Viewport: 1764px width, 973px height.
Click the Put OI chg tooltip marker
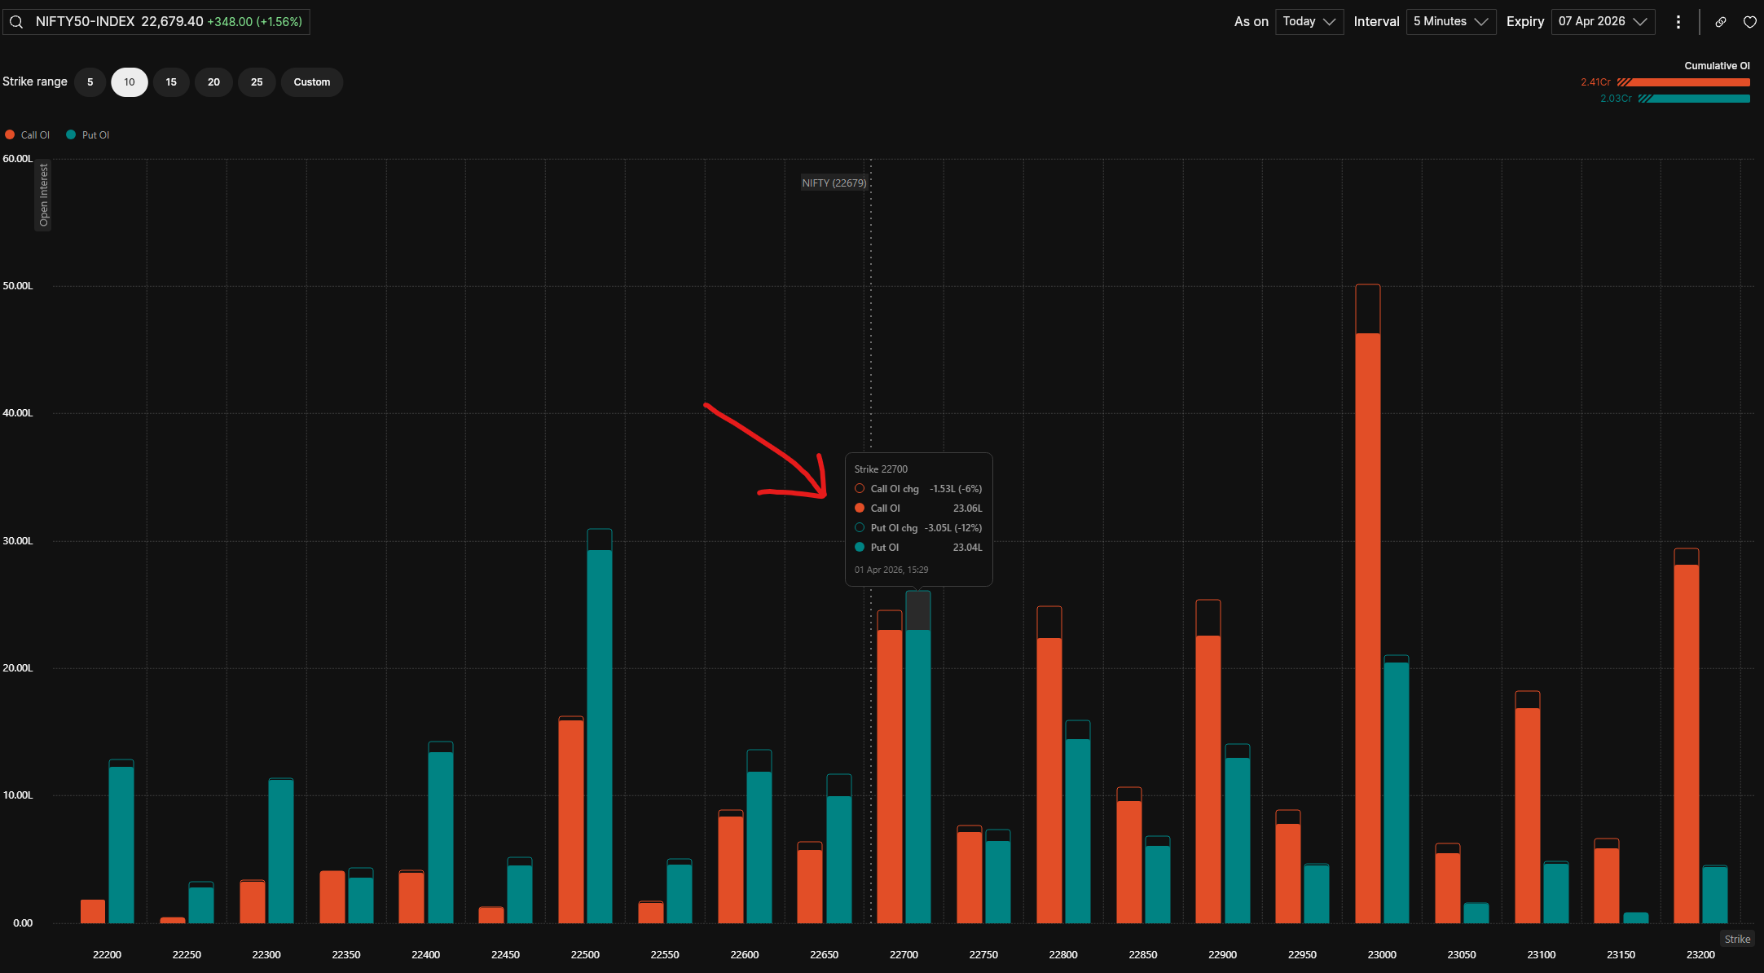pyautogui.click(x=860, y=528)
